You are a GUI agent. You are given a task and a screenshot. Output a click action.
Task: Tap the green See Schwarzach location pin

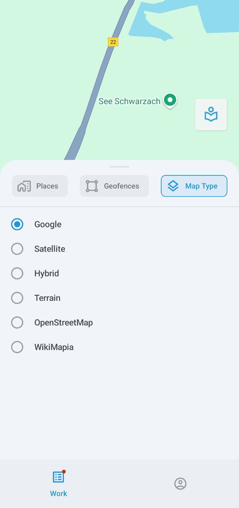170,100
